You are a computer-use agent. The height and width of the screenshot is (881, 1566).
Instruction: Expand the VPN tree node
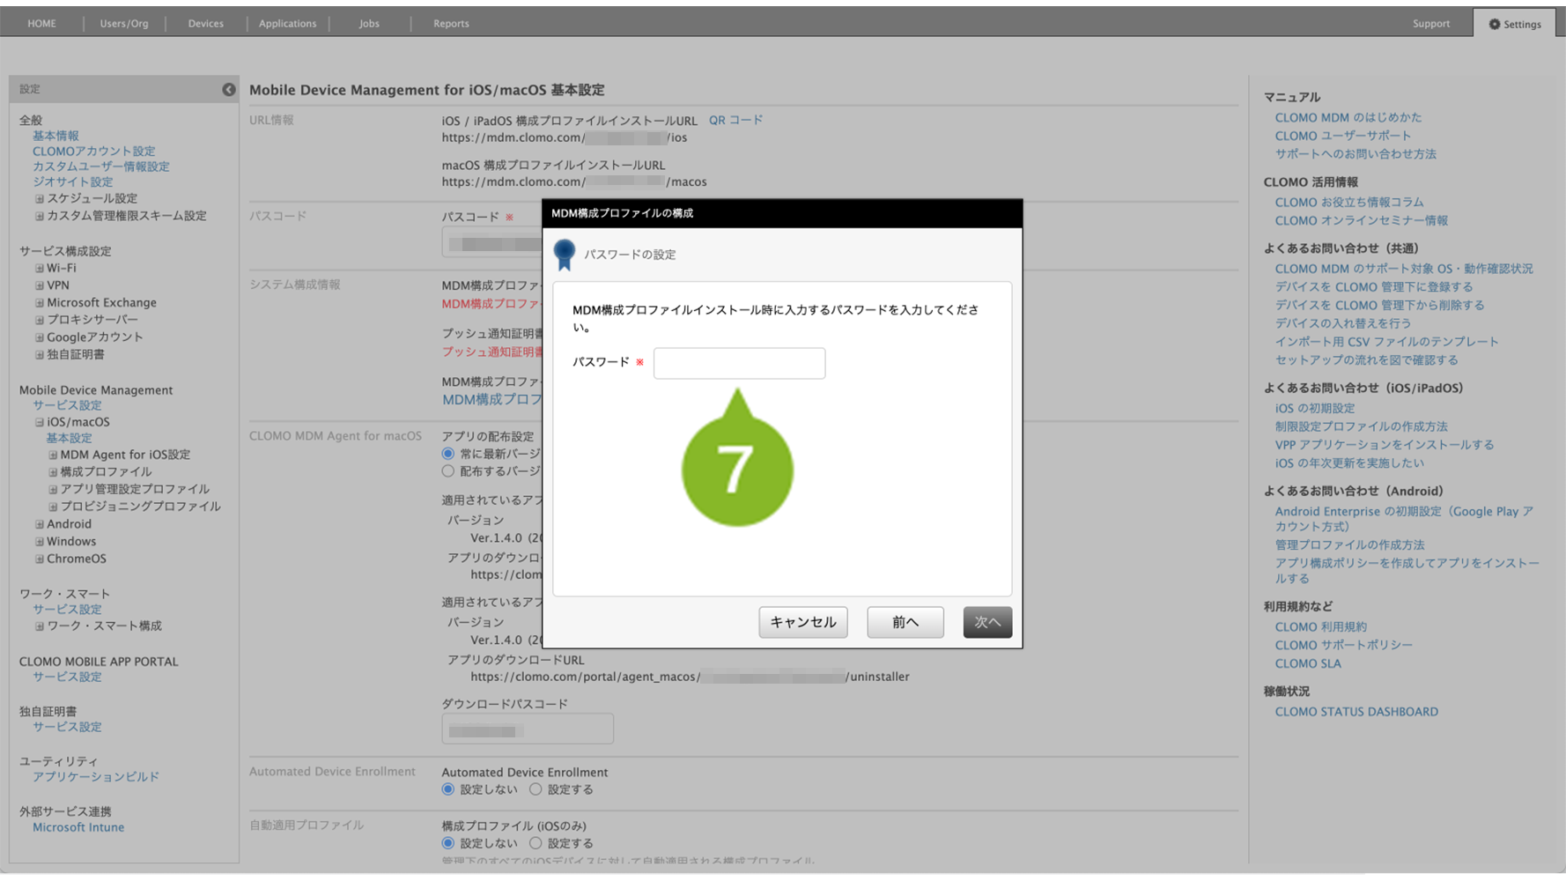tap(39, 285)
